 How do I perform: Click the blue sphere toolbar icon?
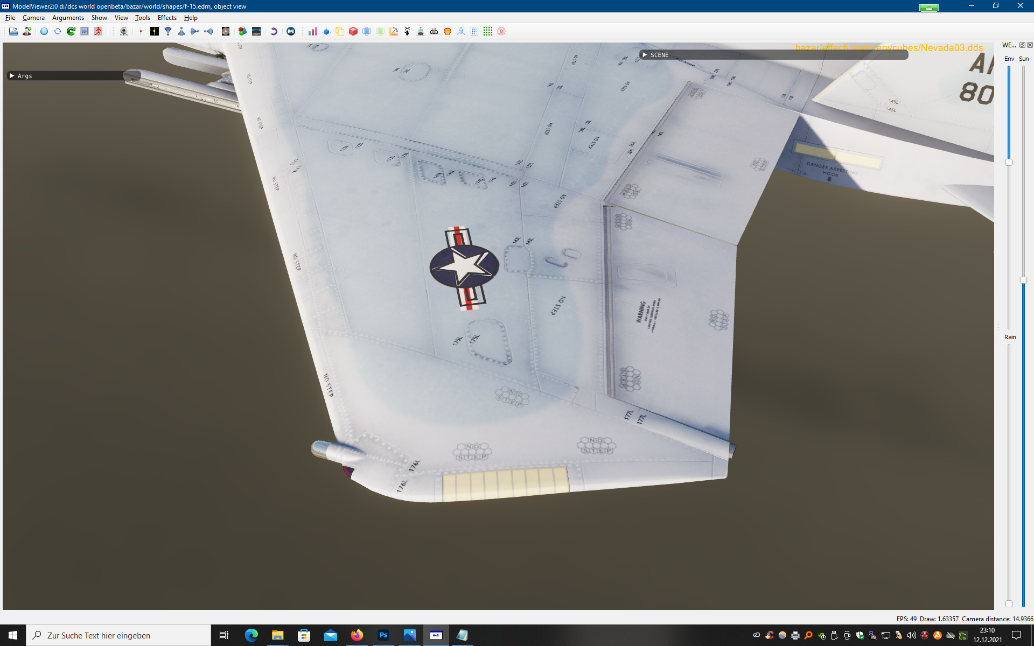tap(44, 31)
